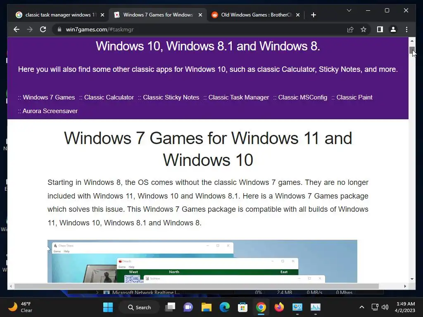Screen dimensions: 423x317
Task: Click the horizontal scrollbar left arrow
Action: pyautogui.click(x=11, y=286)
